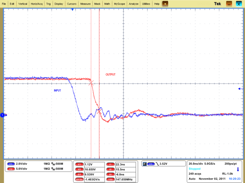
Task: Open the Measure menu
Action: (x=85, y=4)
